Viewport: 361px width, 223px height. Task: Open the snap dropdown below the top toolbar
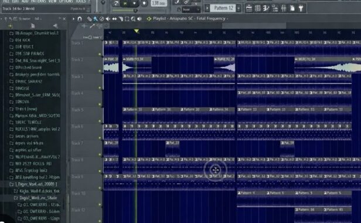pyautogui.click(x=191, y=10)
